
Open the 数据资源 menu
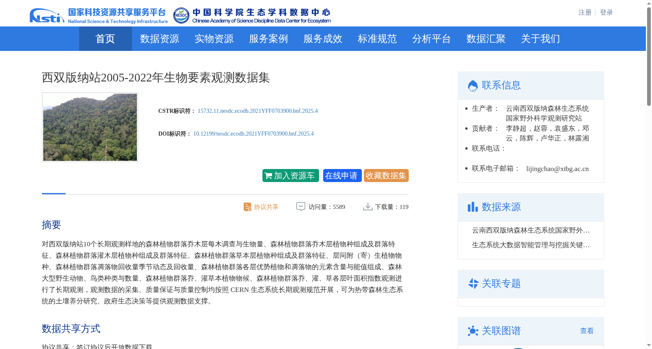[160, 39]
